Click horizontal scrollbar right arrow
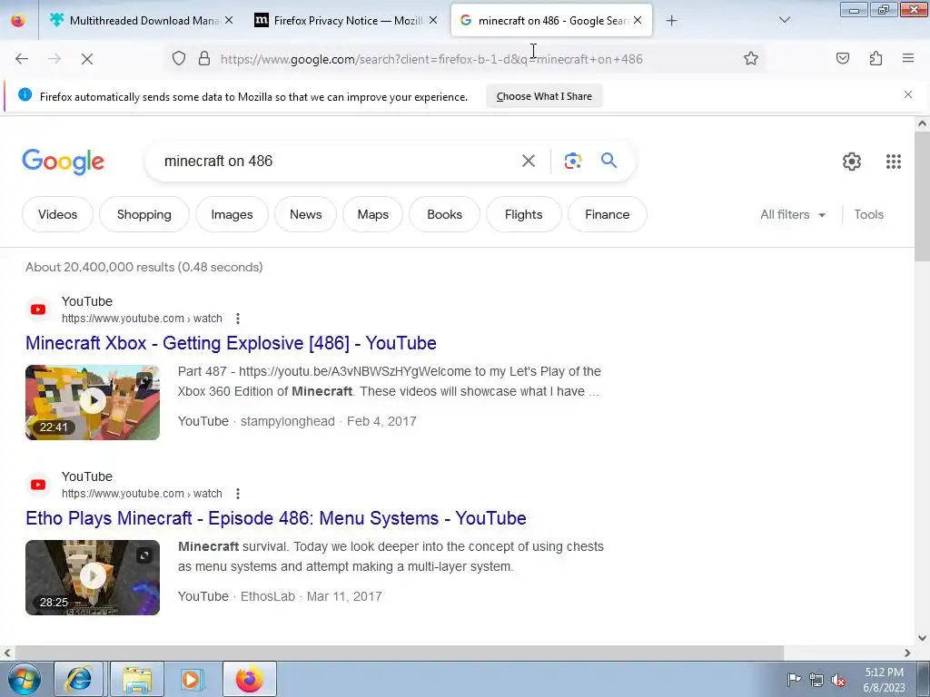 (907, 653)
